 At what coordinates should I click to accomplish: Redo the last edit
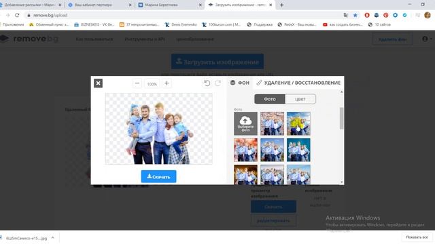218,83
